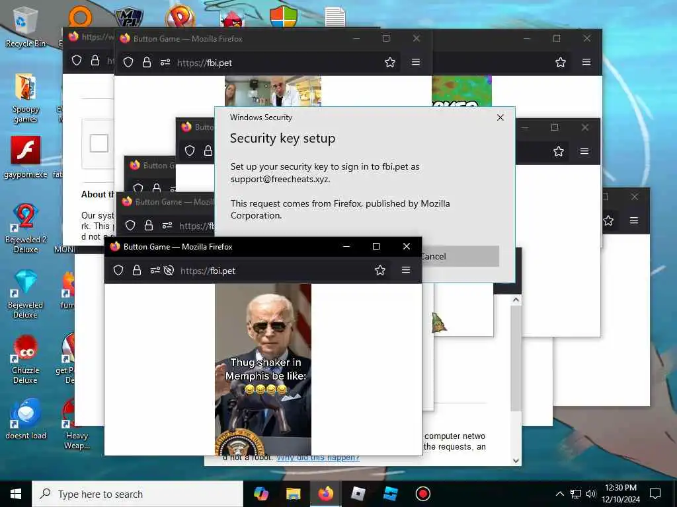Click the 'Security key setup' heading
The image size is (677, 507).
(x=282, y=138)
